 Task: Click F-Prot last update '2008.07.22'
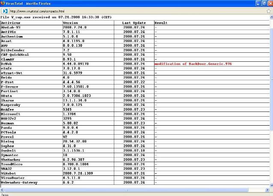[134, 82]
